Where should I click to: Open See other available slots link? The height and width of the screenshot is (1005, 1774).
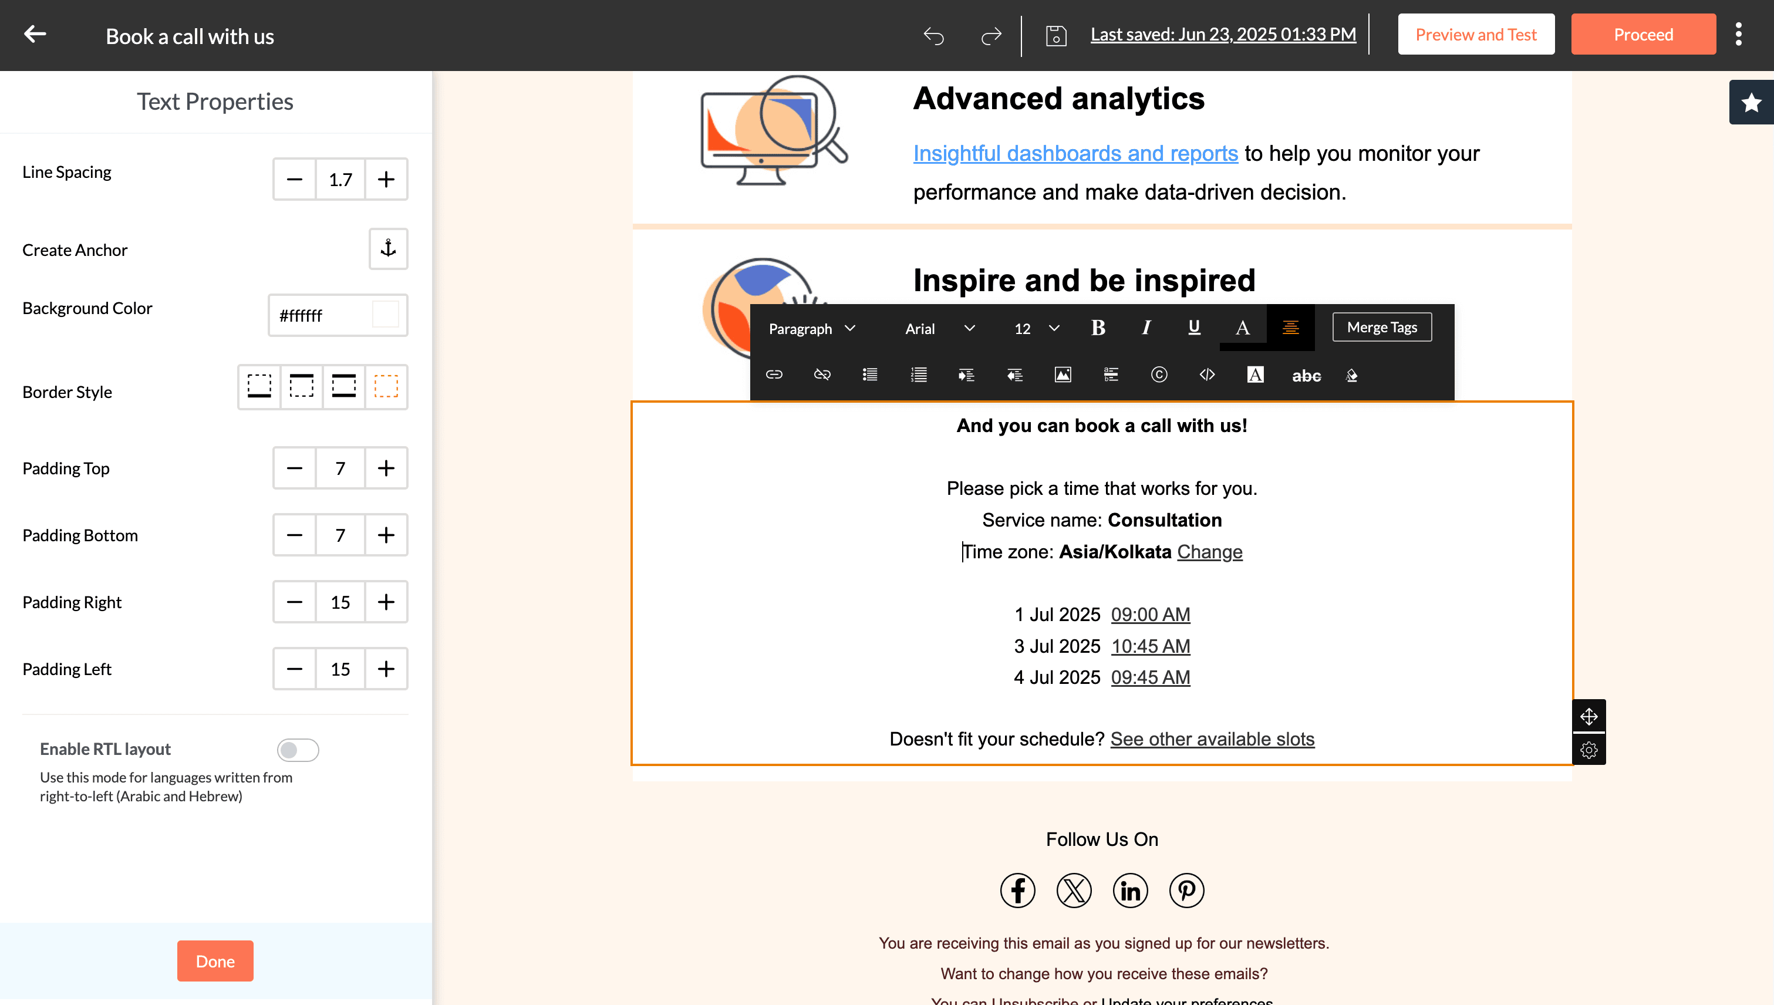pos(1212,738)
